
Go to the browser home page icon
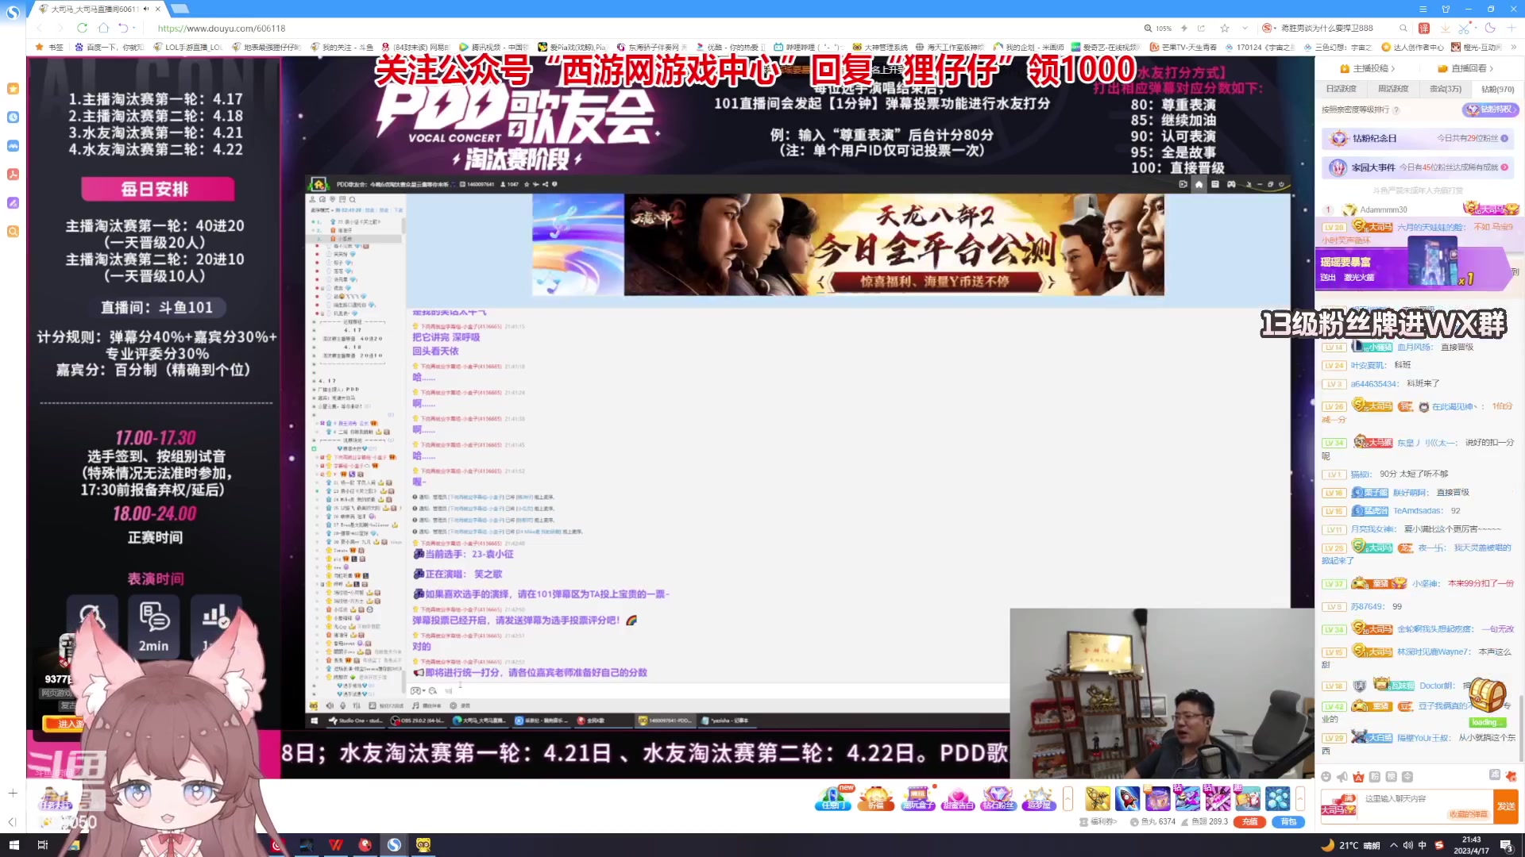[103, 28]
